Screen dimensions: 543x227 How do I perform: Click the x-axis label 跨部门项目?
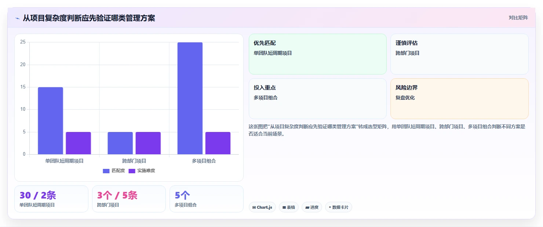(x=134, y=161)
